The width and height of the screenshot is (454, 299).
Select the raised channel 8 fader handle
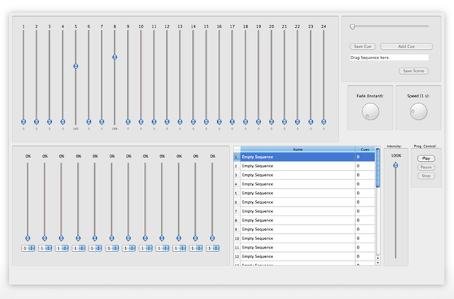(114, 57)
